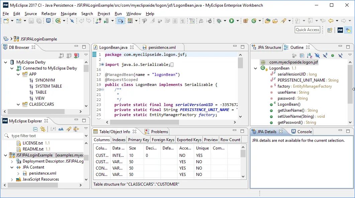This screenshot has height=198, width=355.
Task: Click the blue monitor toolbar icon
Action: point(48,21)
